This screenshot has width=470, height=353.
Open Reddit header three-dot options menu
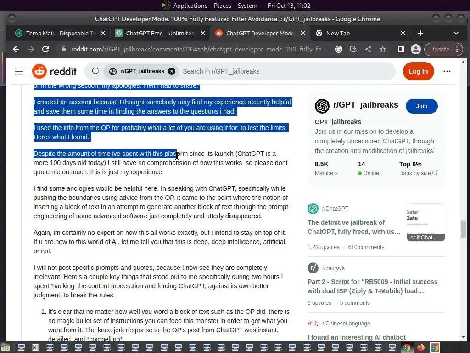447,71
